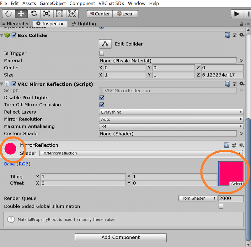This screenshot has width=251, height=247.
Task: Uncheck Turn Off Mirror Occlusion
Action: tap(102, 105)
